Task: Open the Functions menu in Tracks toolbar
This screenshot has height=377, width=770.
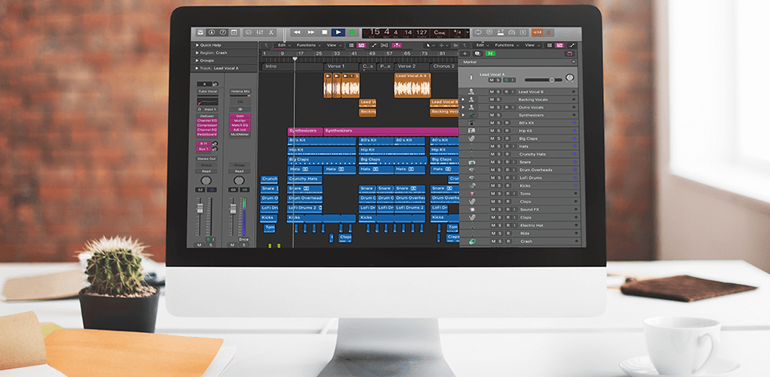Action: click(307, 45)
